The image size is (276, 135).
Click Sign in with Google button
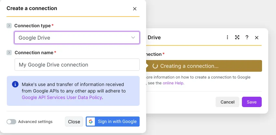point(113,121)
